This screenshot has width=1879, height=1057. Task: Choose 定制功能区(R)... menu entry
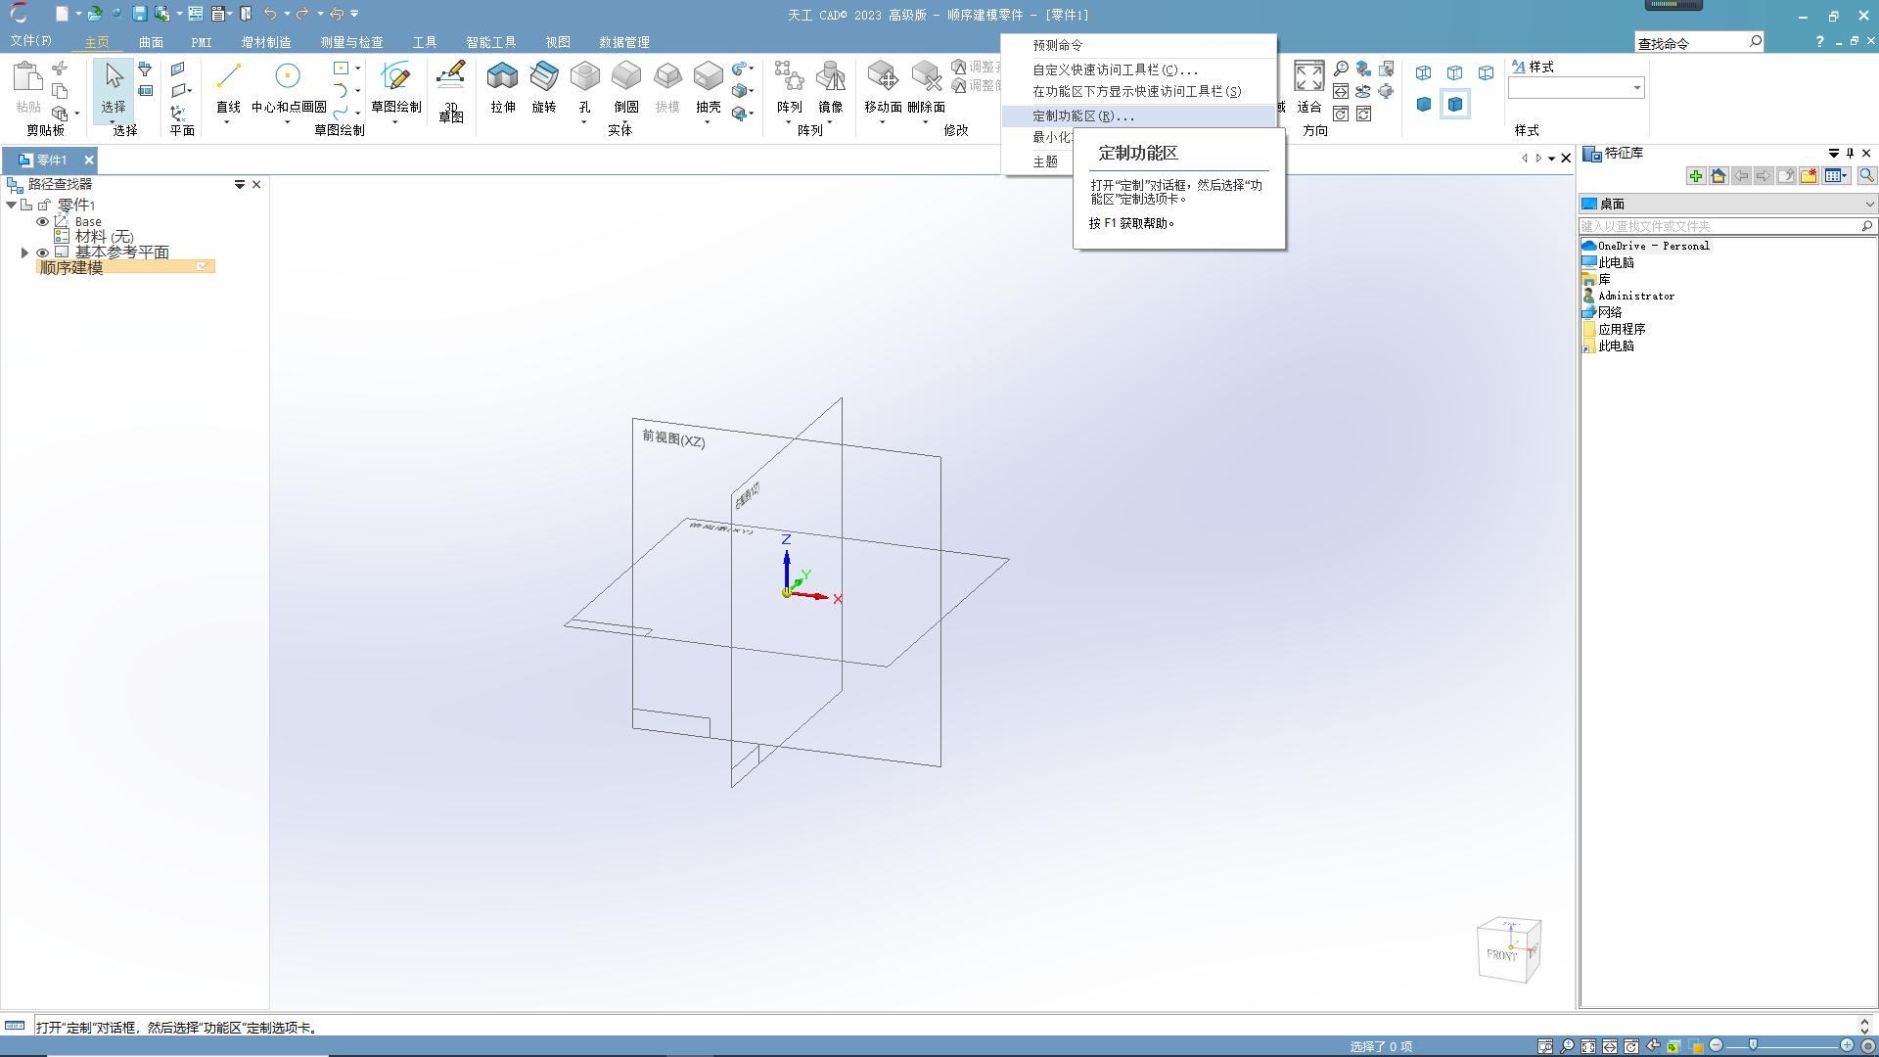(x=1083, y=115)
